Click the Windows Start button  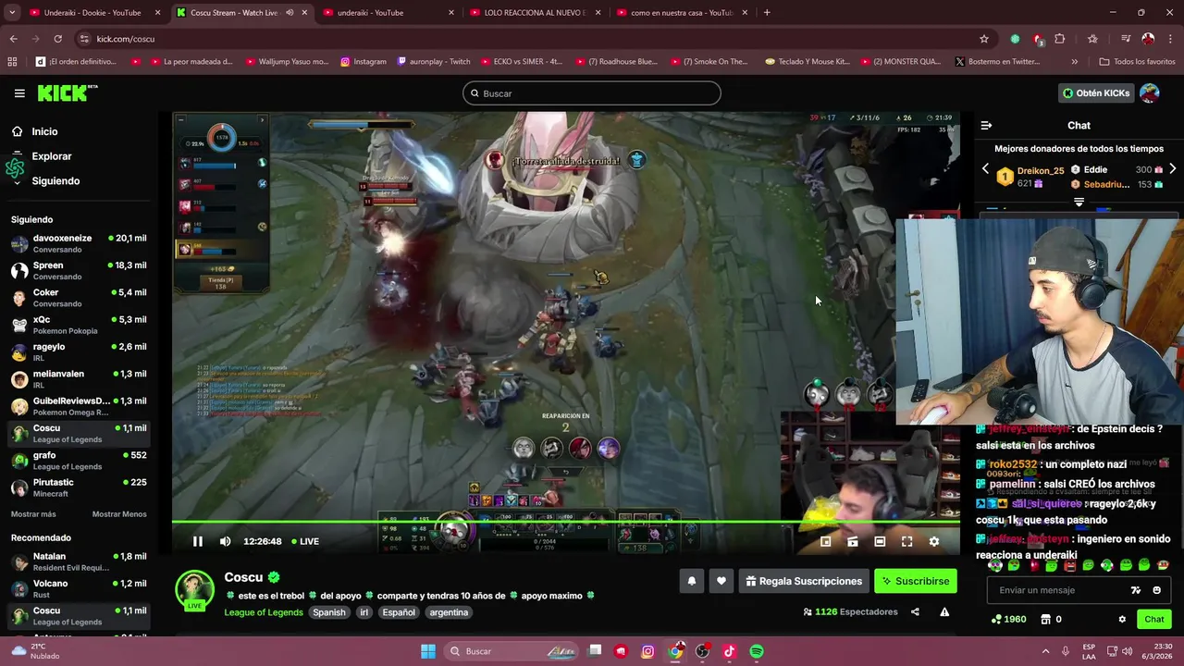(428, 651)
